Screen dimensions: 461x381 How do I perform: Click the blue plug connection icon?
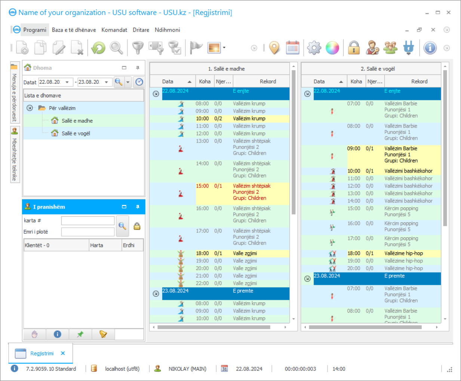point(409,48)
